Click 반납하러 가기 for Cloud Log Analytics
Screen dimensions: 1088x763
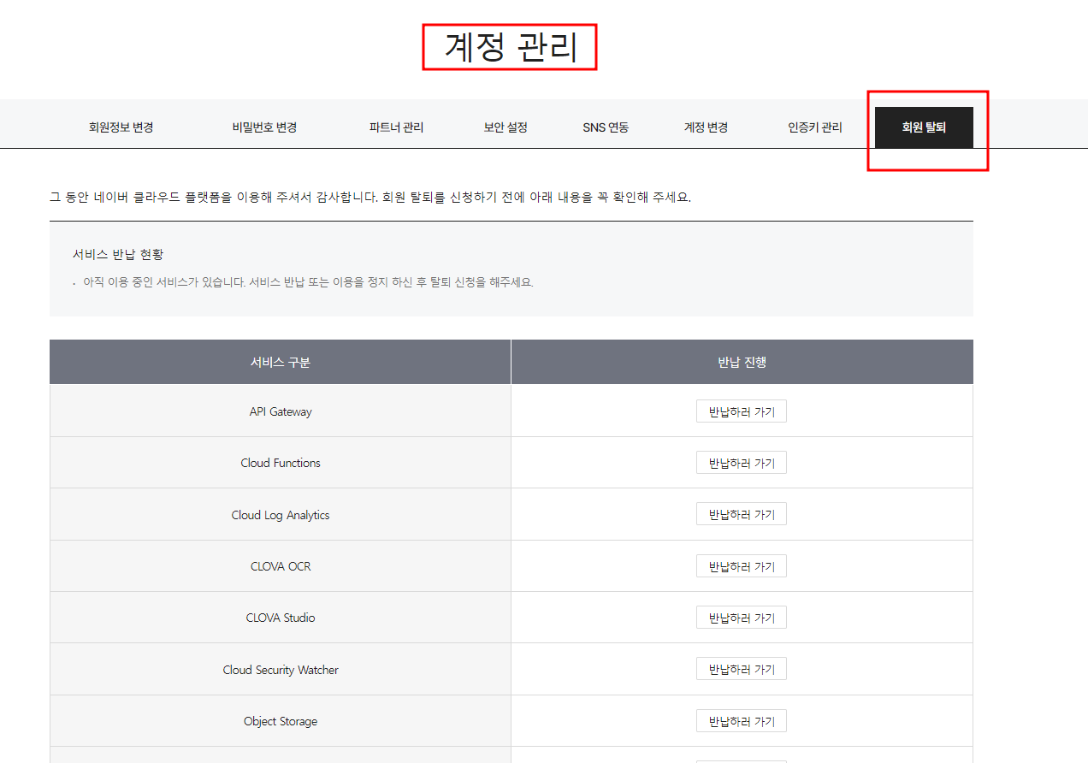tap(741, 513)
